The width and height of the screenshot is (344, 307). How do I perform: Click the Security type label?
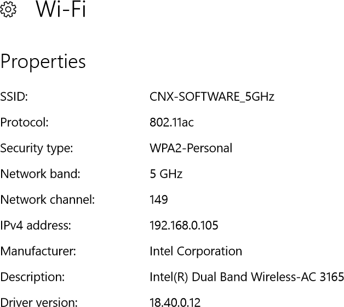[x=37, y=149]
